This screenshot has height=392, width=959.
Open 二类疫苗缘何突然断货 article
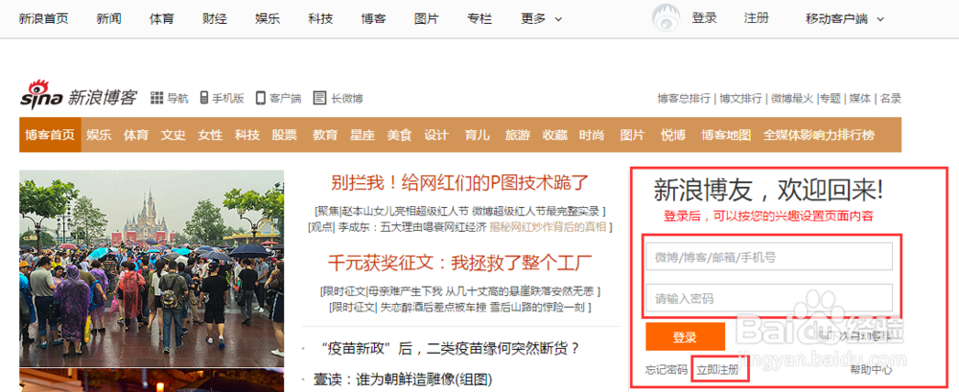click(449, 349)
